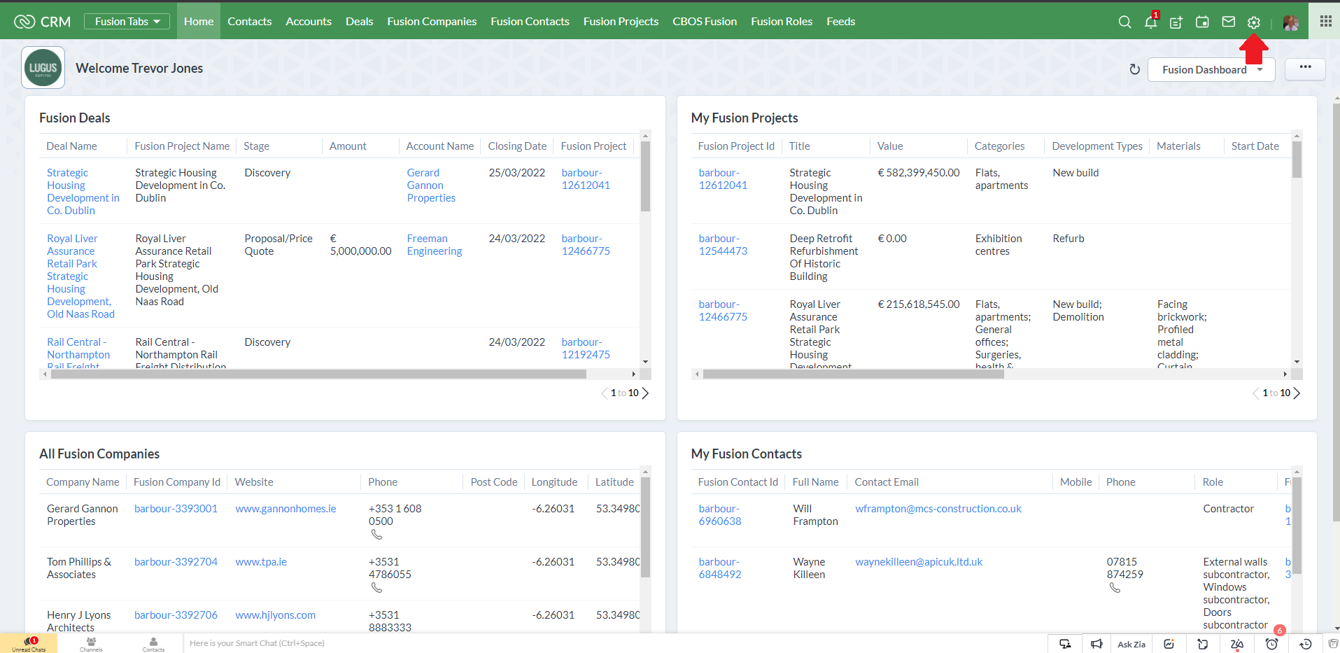Viewport: 1340px width, 653px height.
Task: Open the mail envelope icon
Action: (1228, 22)
